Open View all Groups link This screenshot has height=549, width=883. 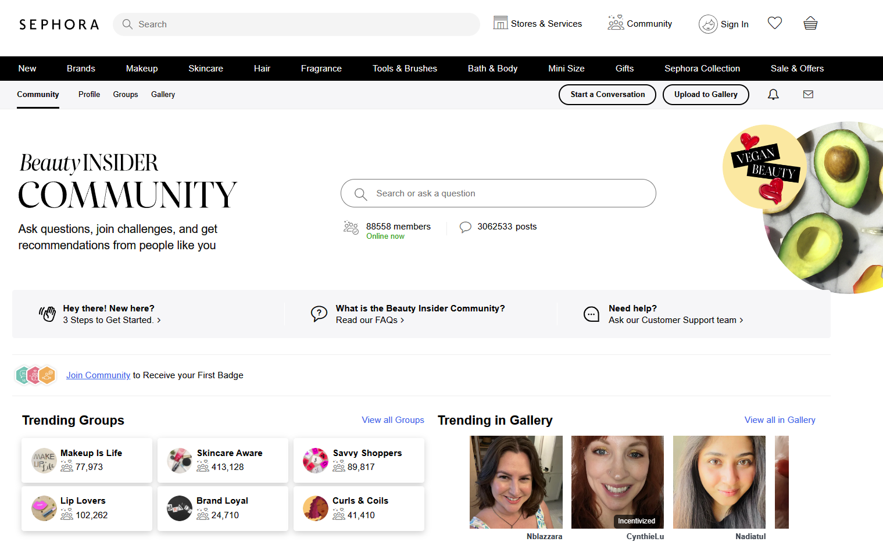coord(393,420)
